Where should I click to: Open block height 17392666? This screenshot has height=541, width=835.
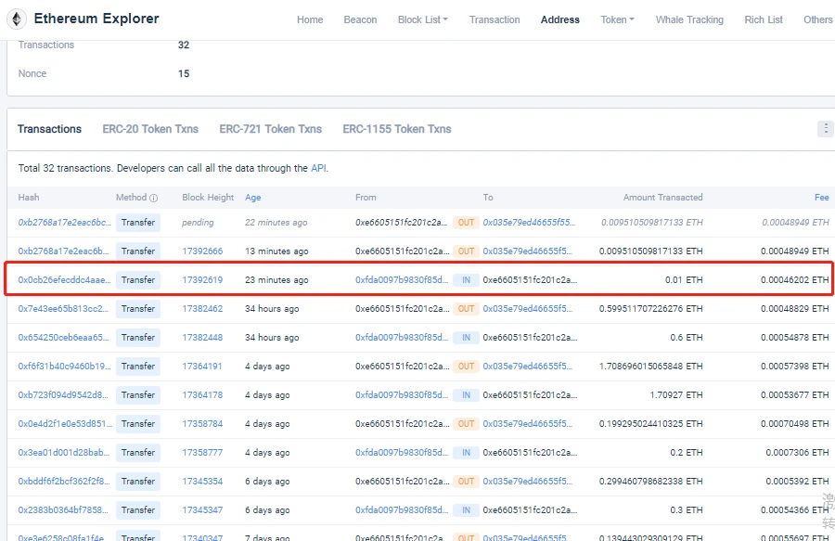(202, 251)
